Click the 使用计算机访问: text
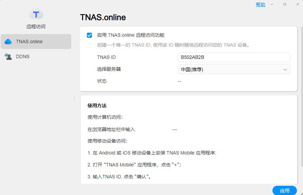Viewport: 303px width, 195px height. (x=105, y=117)
